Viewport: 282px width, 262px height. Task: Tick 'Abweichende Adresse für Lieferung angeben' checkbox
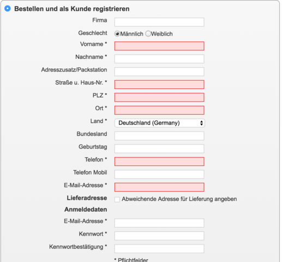pyautogui.click(x=117, y=199)
